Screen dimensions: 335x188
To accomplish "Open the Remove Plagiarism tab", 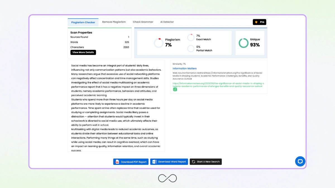I will 114,22.
